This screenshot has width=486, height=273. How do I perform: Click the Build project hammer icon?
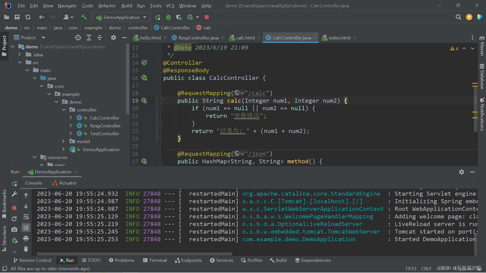click(84, 17)
